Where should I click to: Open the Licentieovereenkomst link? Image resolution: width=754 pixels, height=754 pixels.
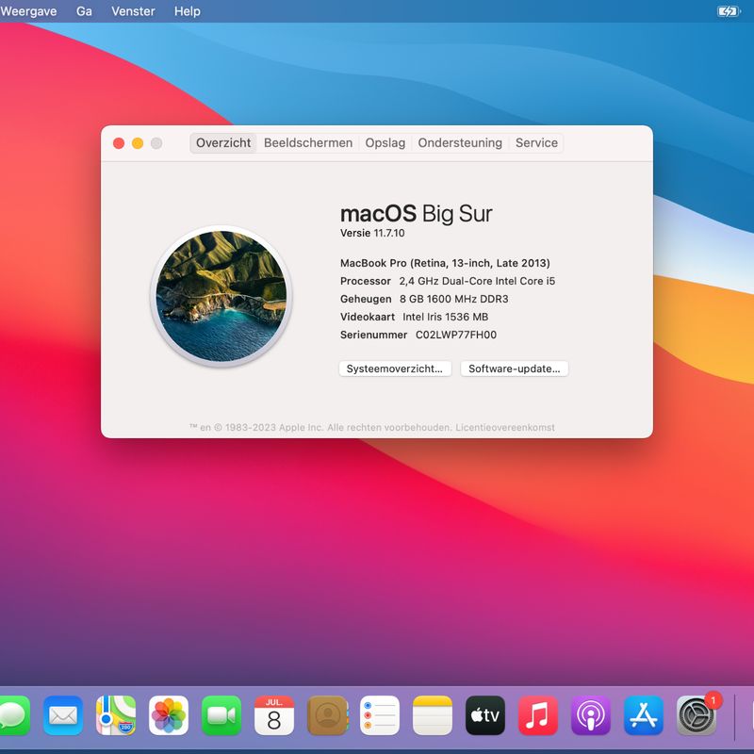505,428
